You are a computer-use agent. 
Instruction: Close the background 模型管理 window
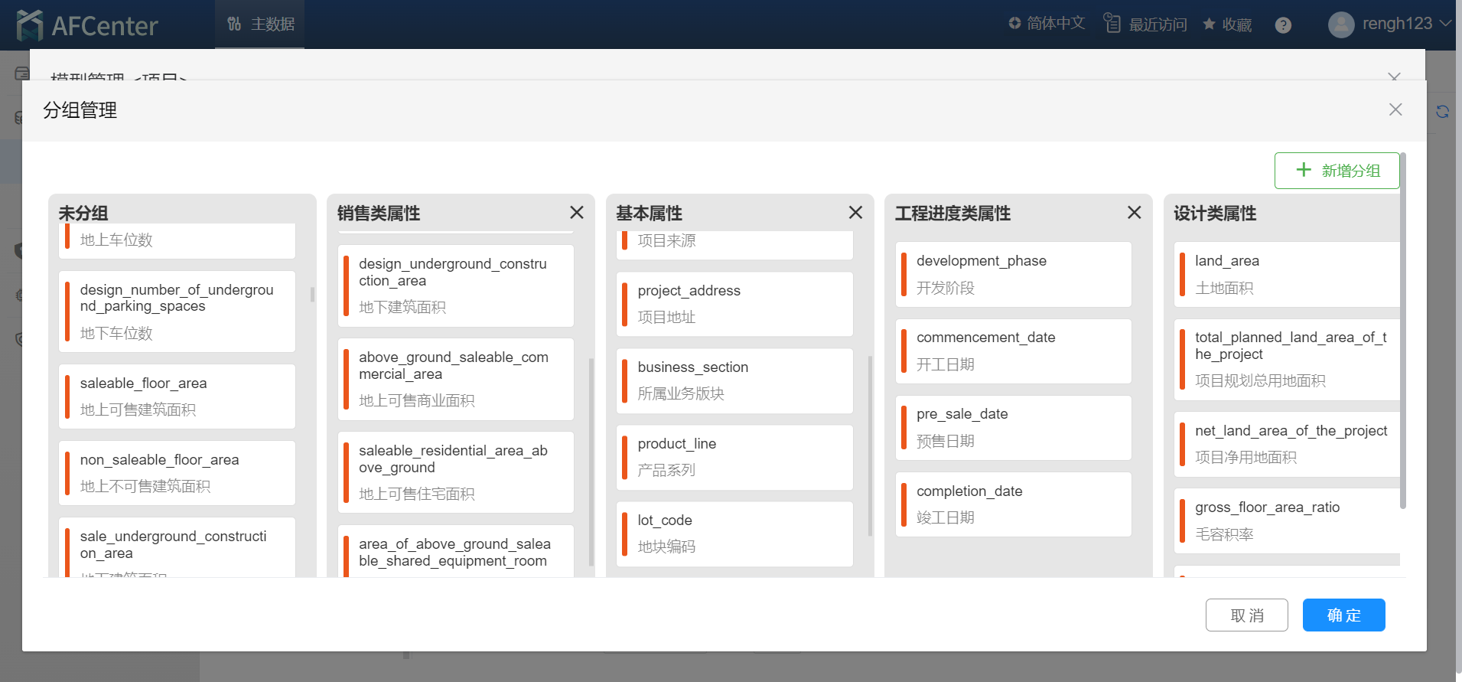[1395, 77]
